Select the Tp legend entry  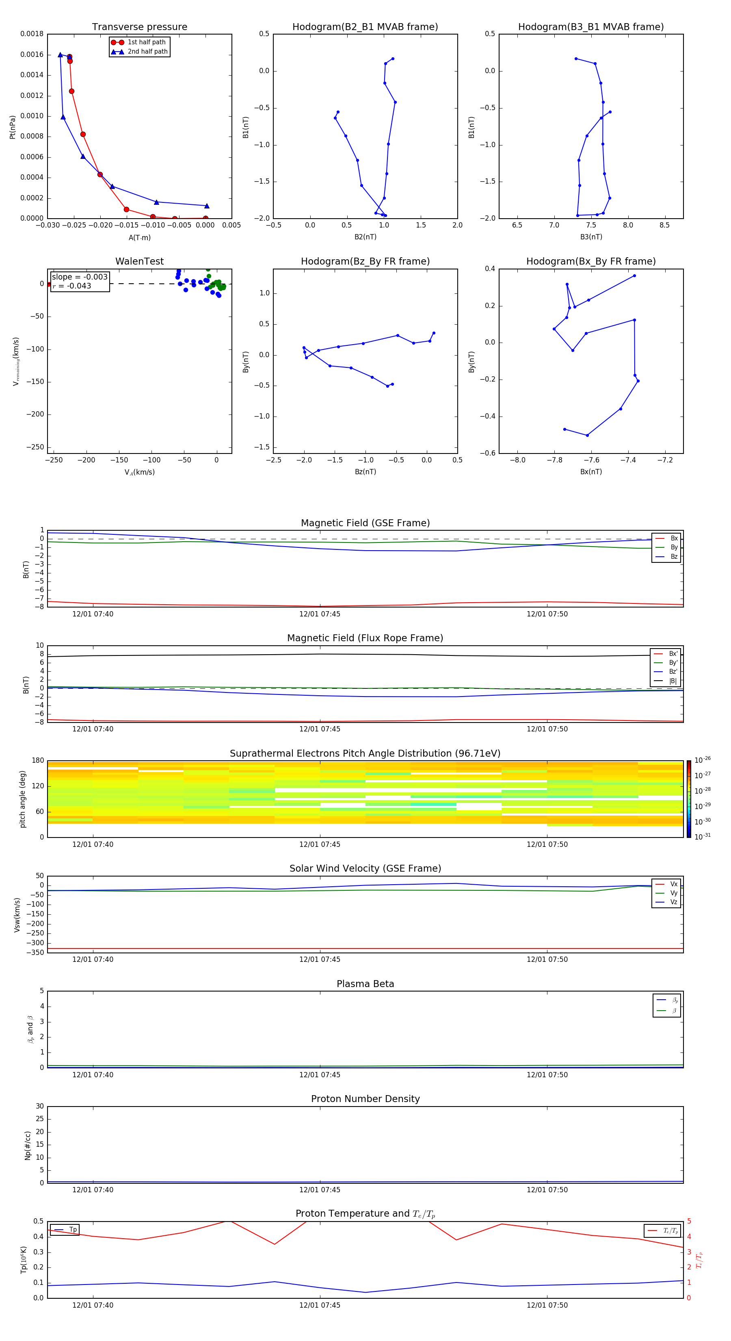(x=65, y=1230)
